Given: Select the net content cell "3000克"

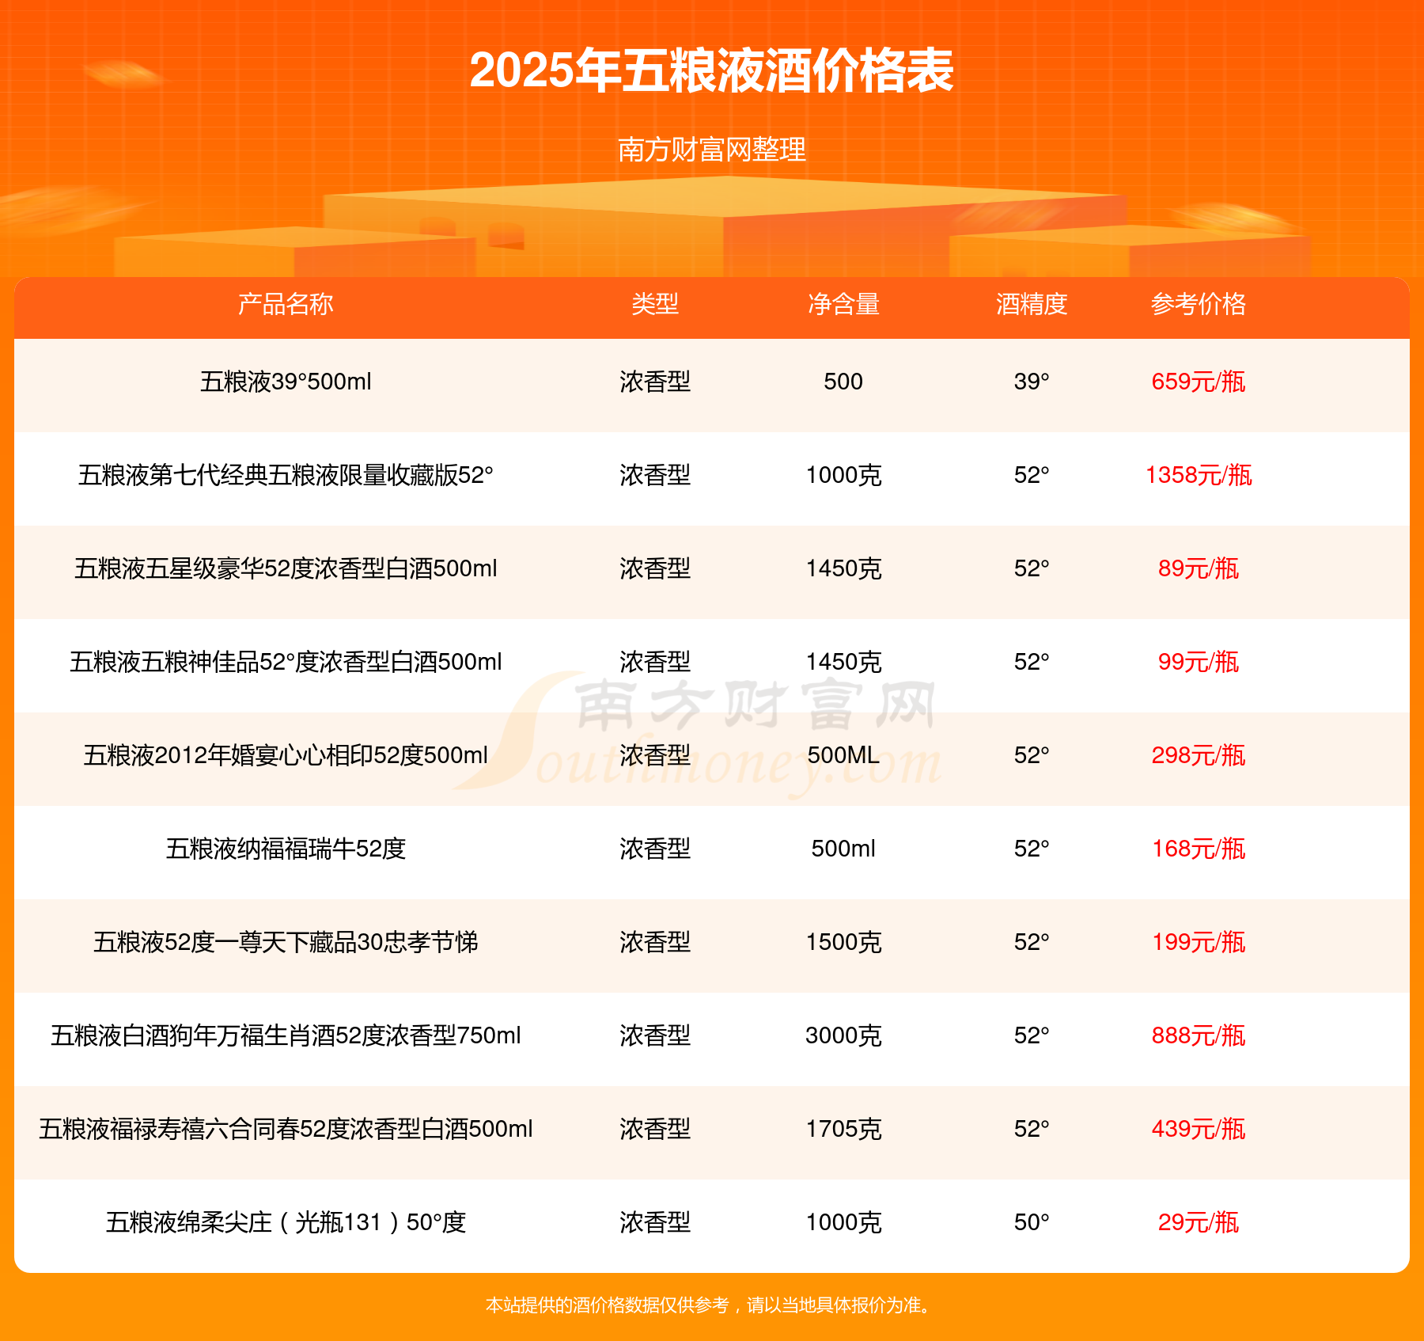Looking at the screenshot, I should click(x=843, y=1035).
